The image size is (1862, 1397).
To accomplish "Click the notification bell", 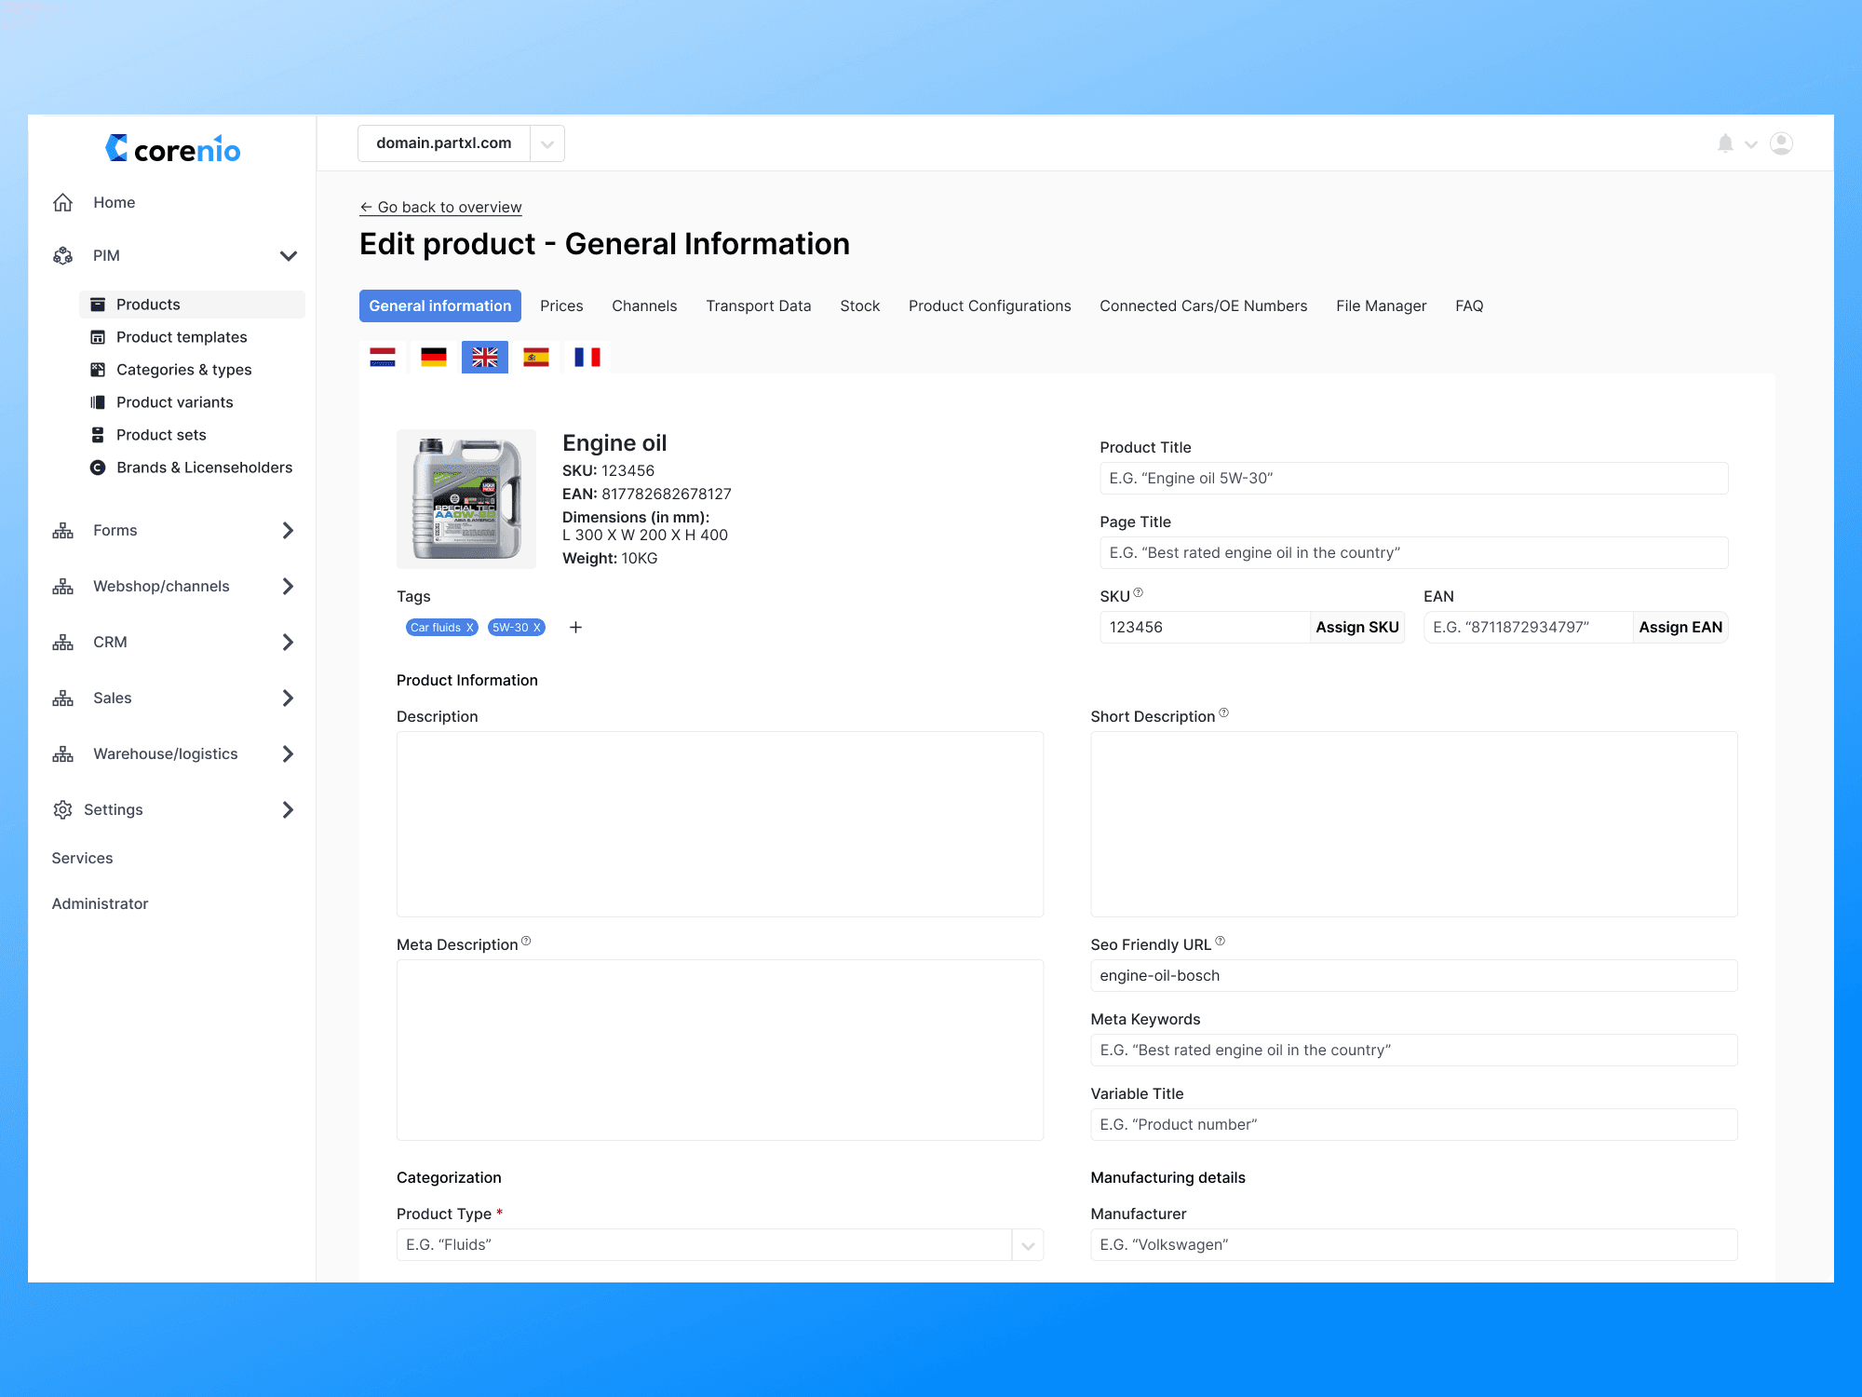I will pos(1724,143).
